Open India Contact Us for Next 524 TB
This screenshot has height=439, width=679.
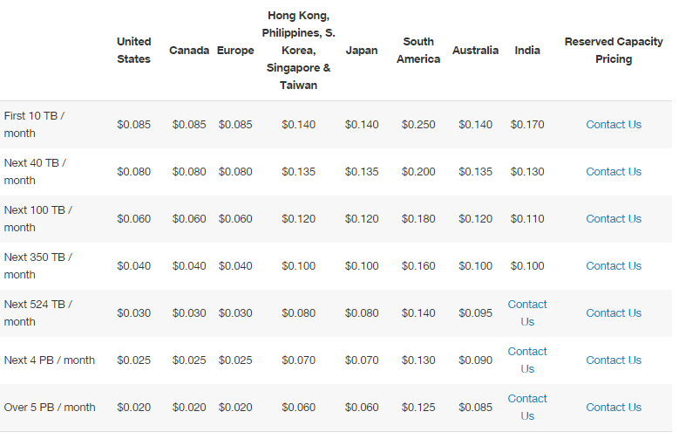pyautogui.click(x=527, y=313)
